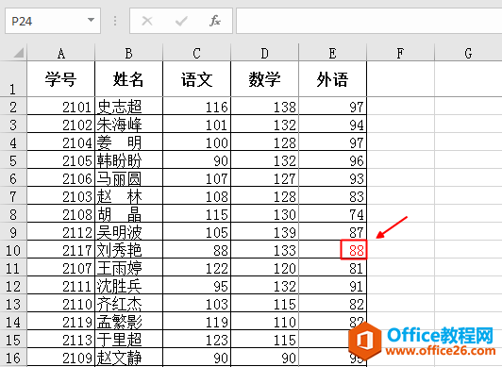Select column B header
The height and width of the screenshot is (367, 502).
128,53
